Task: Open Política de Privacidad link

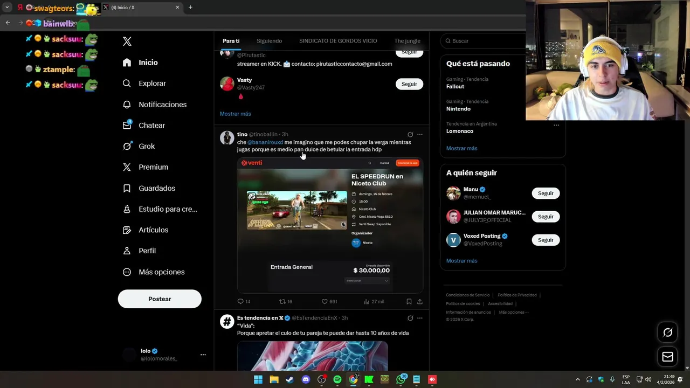Action: click(517, 295)
